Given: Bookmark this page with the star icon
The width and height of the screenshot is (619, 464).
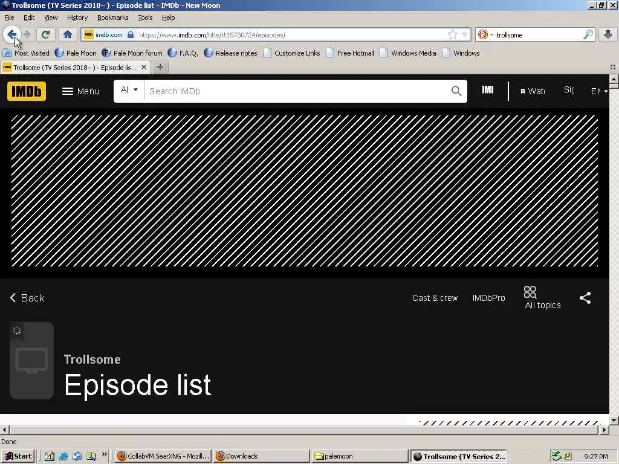Looking at the screenshot, I should (x=452, y=34).
